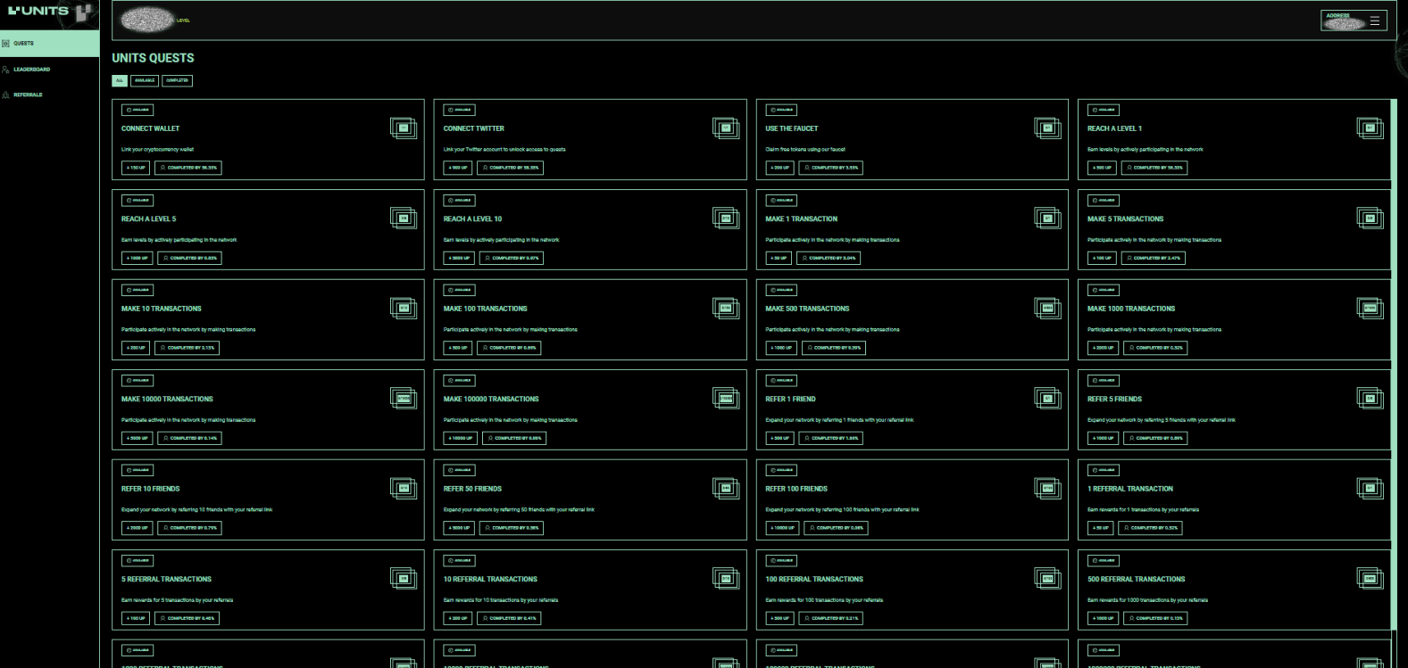Open the Quests page from sidebar
The height and width of the screenshot is (668, 1408).
coord(49,43)
